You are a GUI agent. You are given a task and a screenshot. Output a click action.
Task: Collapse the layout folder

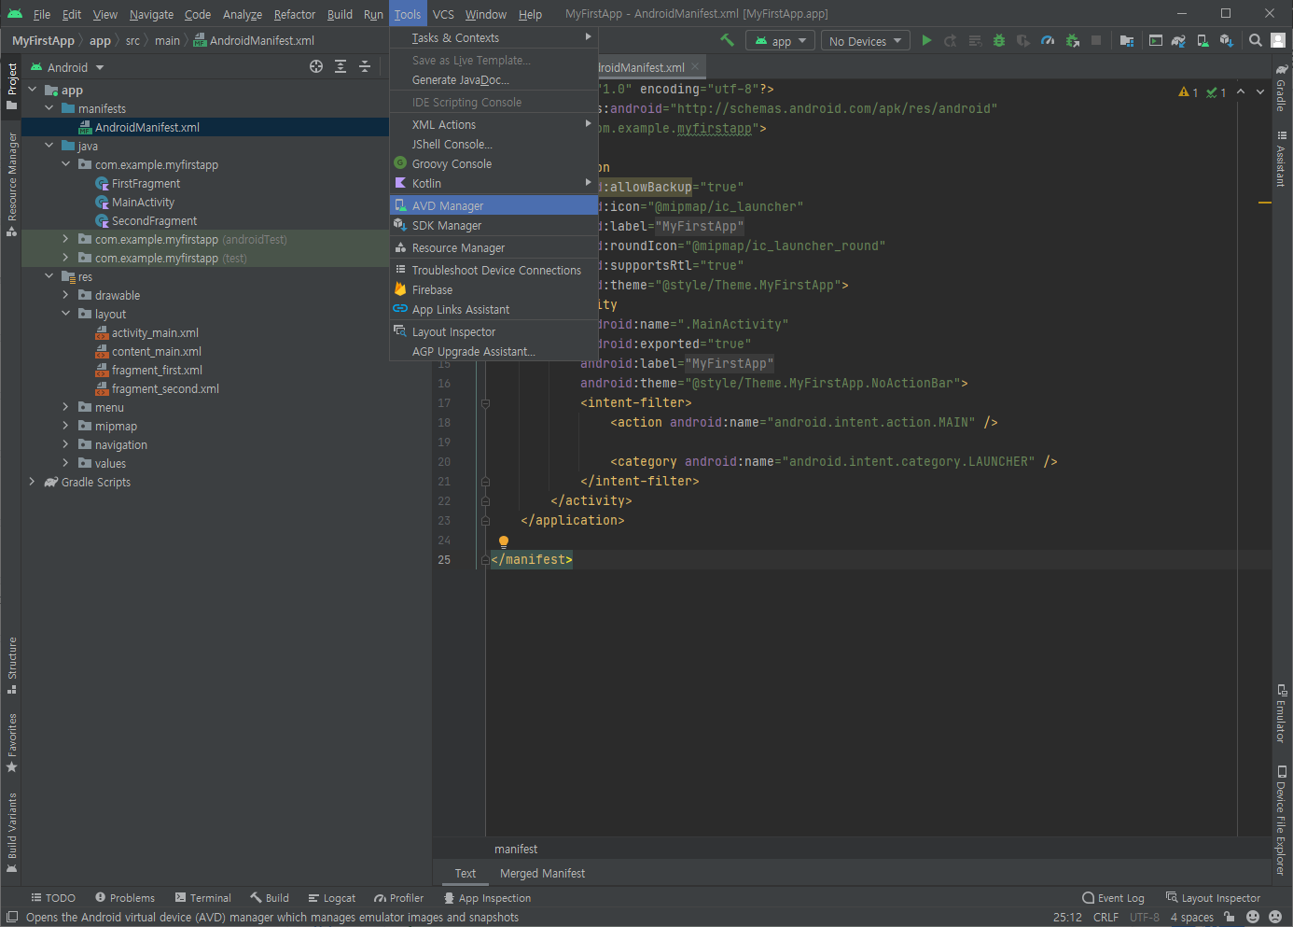pos(65,314)
